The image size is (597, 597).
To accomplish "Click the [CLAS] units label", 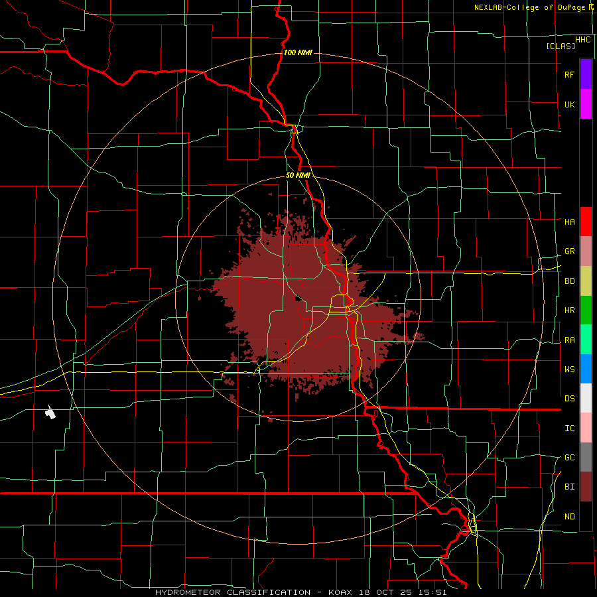I will click(x=561, y=46).
